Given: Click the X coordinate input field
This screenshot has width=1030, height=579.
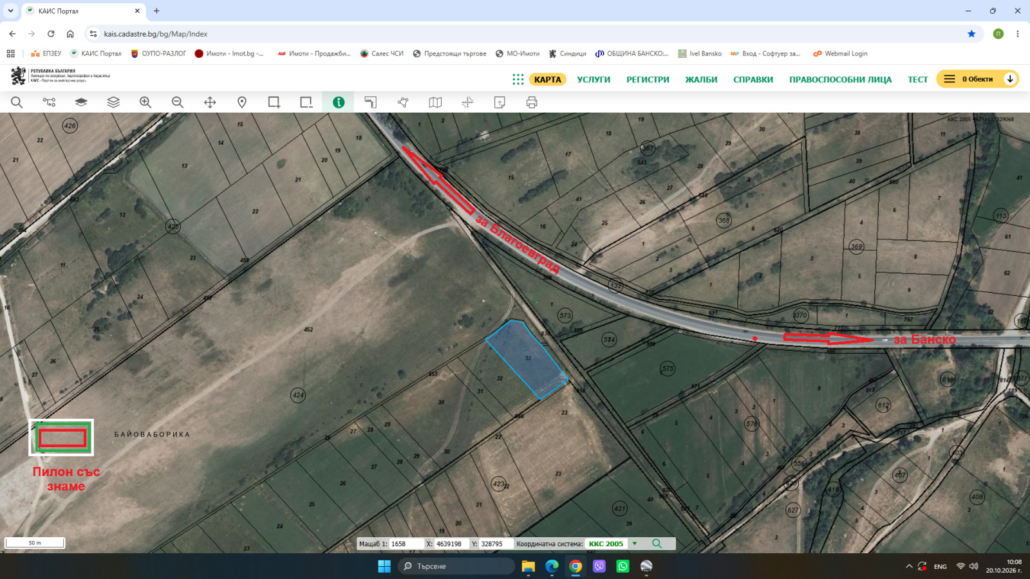Looking at the screenshot, I should [451, 544].
